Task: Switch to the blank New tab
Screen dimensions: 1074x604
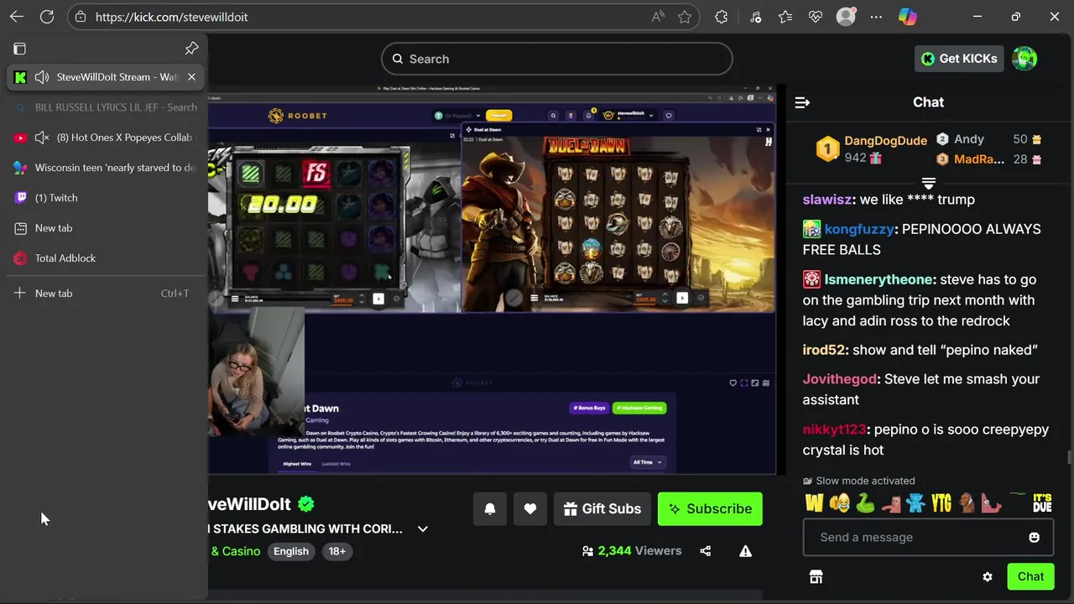Action: [x=104, y=228]
